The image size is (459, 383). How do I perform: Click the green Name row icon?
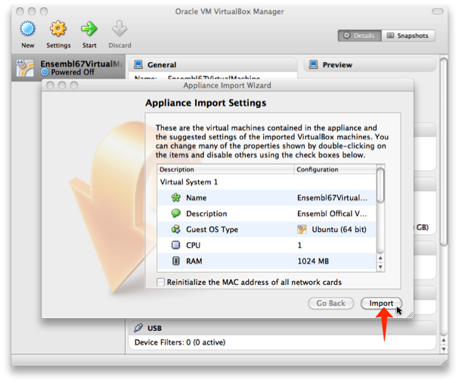tap(176, 198)
